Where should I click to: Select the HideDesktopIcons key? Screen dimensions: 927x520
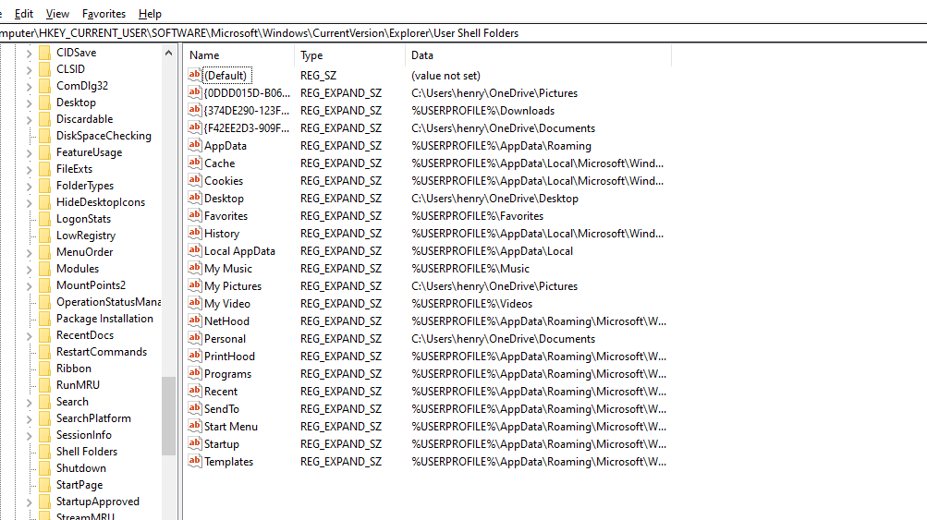click(x=101, y=202)
